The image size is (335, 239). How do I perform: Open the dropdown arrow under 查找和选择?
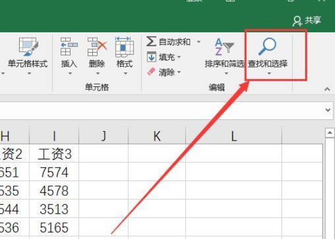click(x=269, y=73)
